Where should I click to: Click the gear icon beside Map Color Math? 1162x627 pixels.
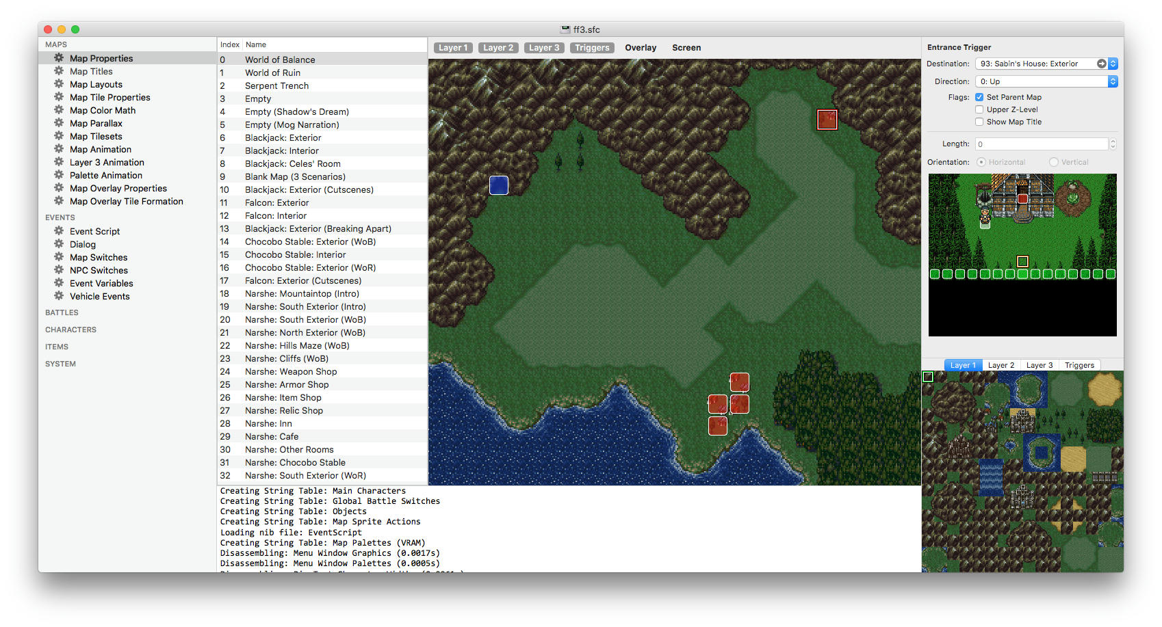(59, 110)
